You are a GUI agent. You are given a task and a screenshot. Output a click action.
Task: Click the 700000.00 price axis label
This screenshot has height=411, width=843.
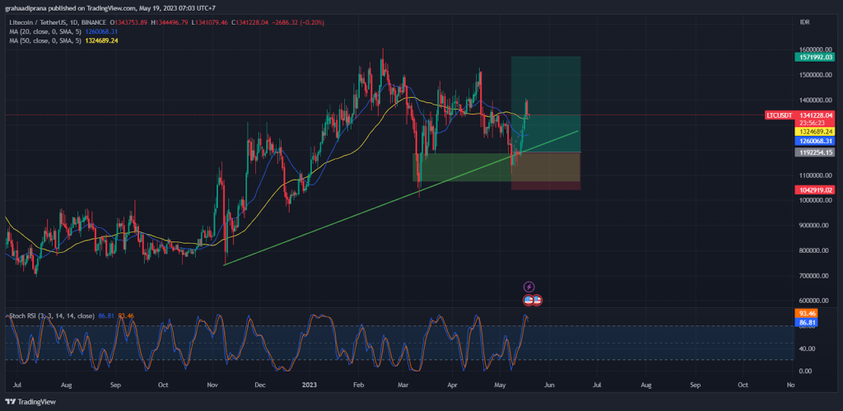coord(814,276)
